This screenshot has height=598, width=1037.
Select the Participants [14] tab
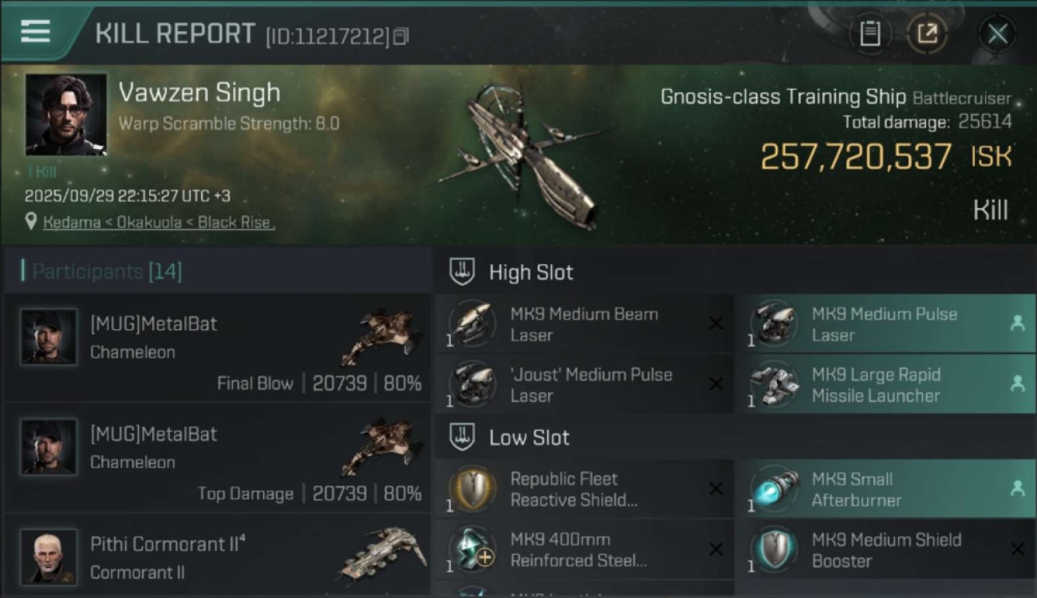(x=107, y=271)
